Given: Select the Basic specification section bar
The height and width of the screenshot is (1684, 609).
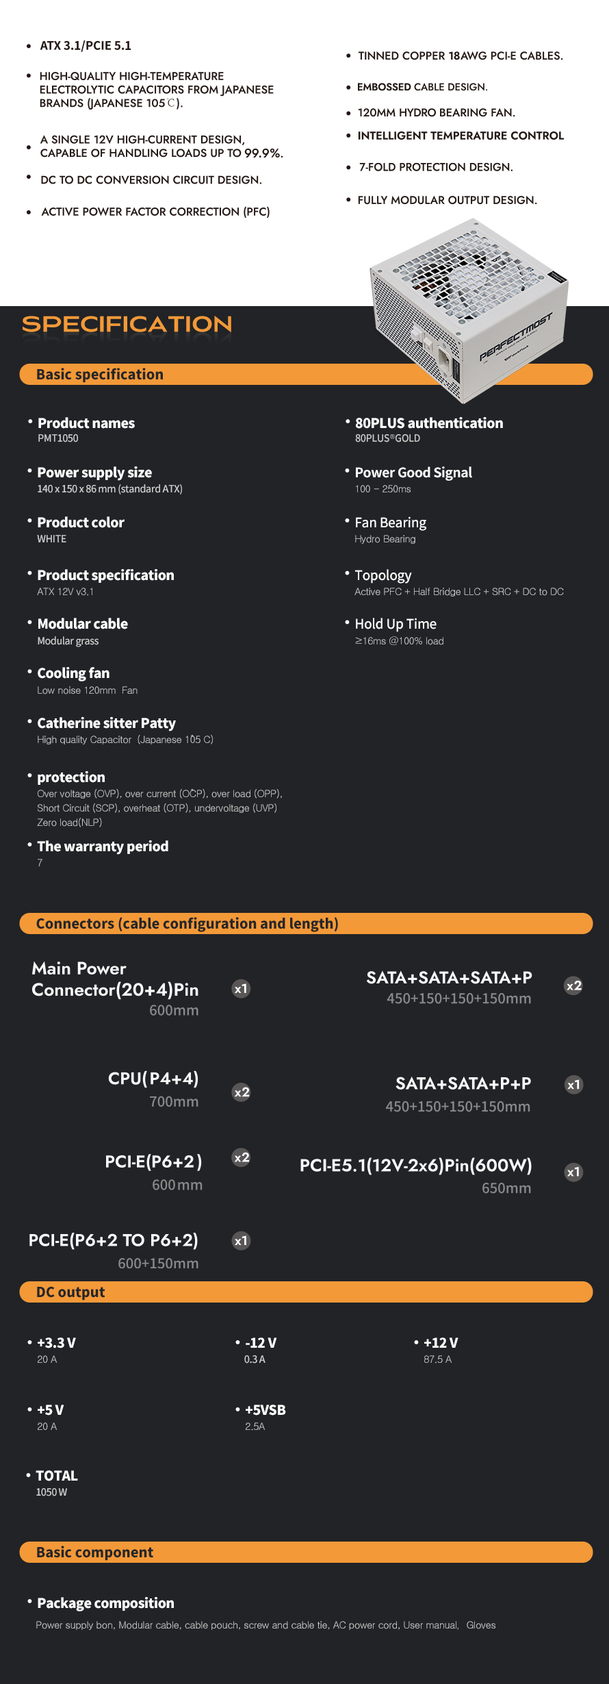Looking at the screenshot, I should (x=306, y=375).
